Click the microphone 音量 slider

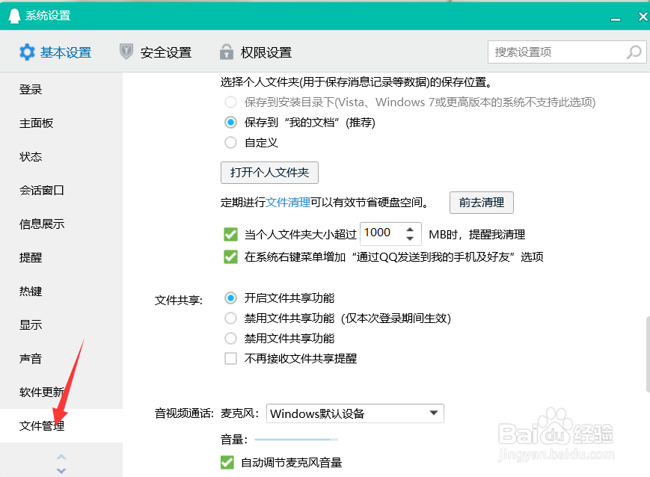pos(296,440)
